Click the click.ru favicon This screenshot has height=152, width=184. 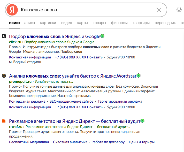[x=4, y=36]
